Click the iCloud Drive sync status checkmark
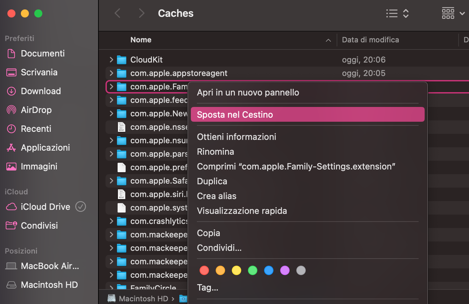Viewport: 469px width, 304px height. point(81,206)
